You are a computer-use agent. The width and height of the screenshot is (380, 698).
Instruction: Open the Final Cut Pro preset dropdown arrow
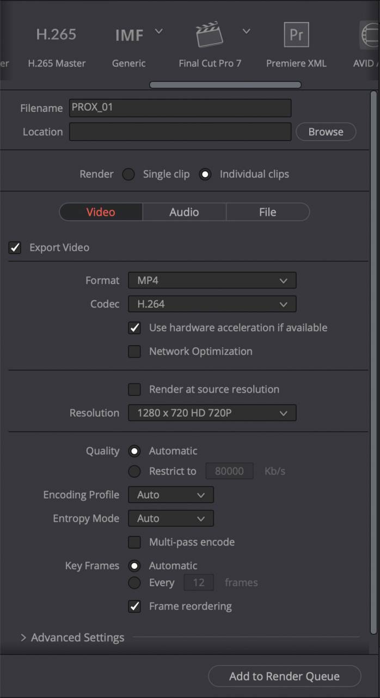(x=246, y=31)
